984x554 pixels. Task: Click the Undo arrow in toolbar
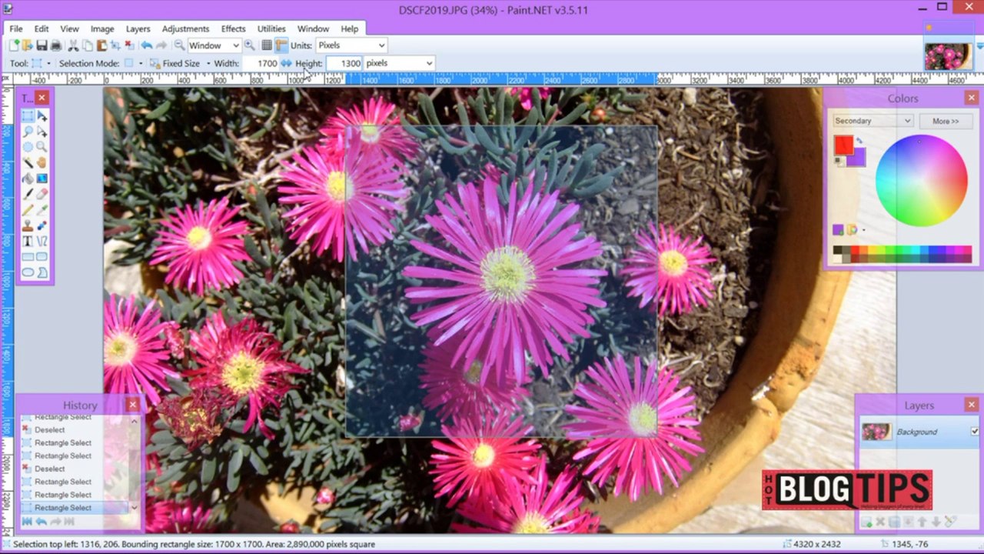click(146, 45)
